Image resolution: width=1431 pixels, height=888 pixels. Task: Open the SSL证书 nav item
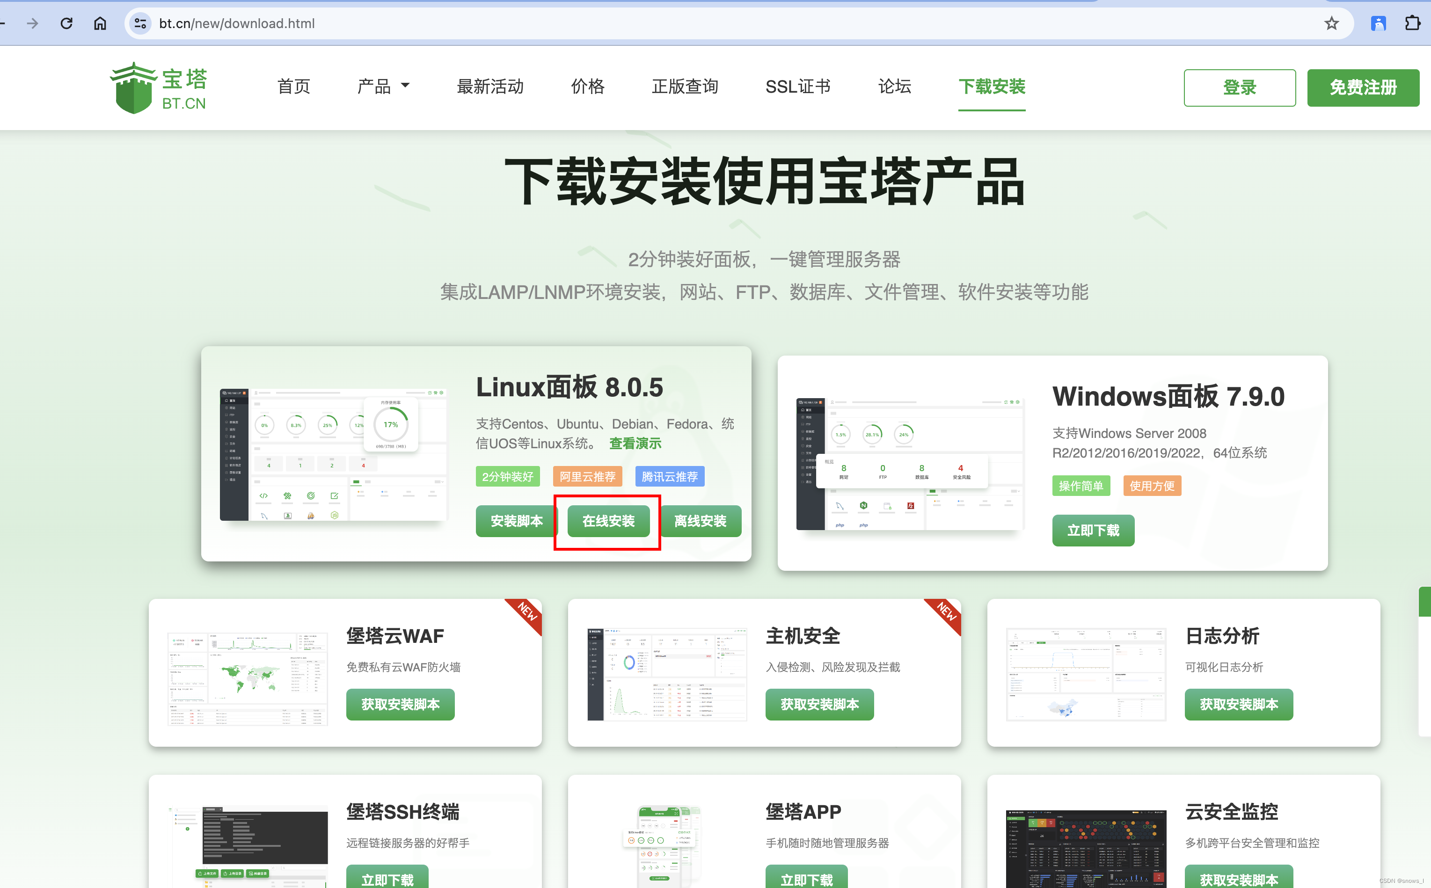click(x=798, y=87)
